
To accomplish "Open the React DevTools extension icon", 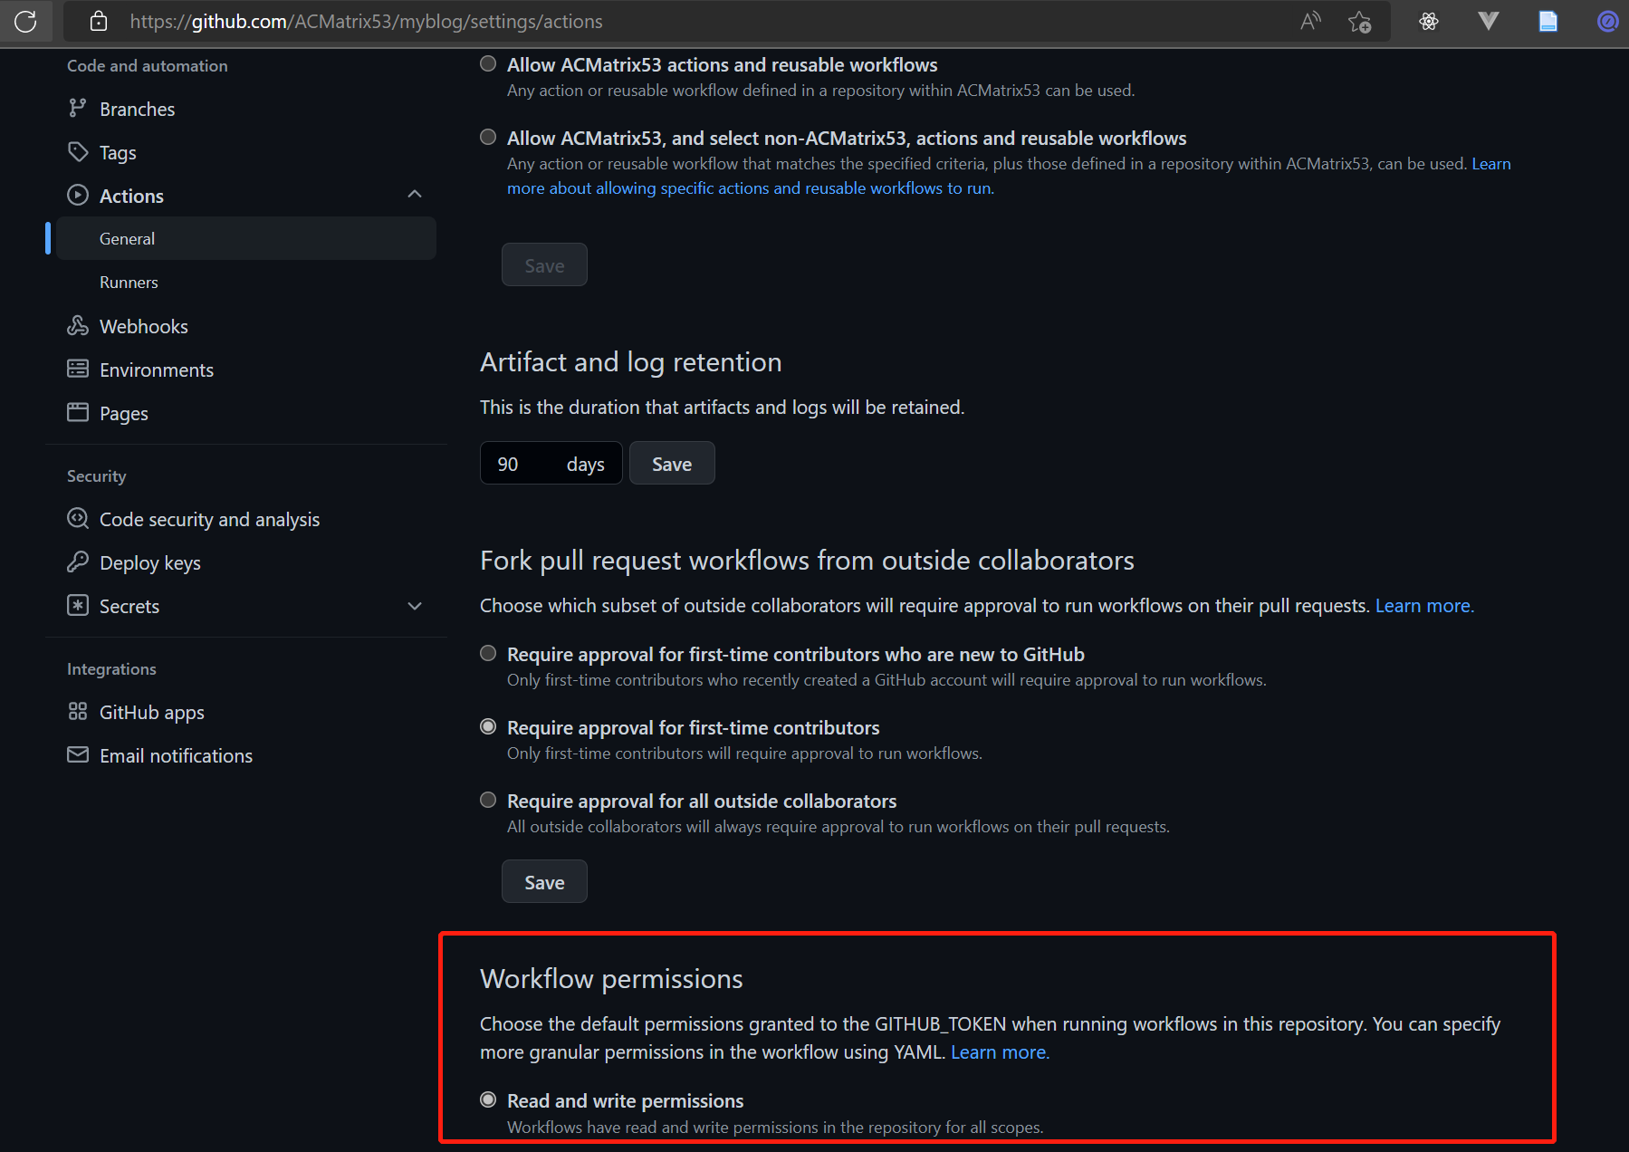I will (1429, 21).
